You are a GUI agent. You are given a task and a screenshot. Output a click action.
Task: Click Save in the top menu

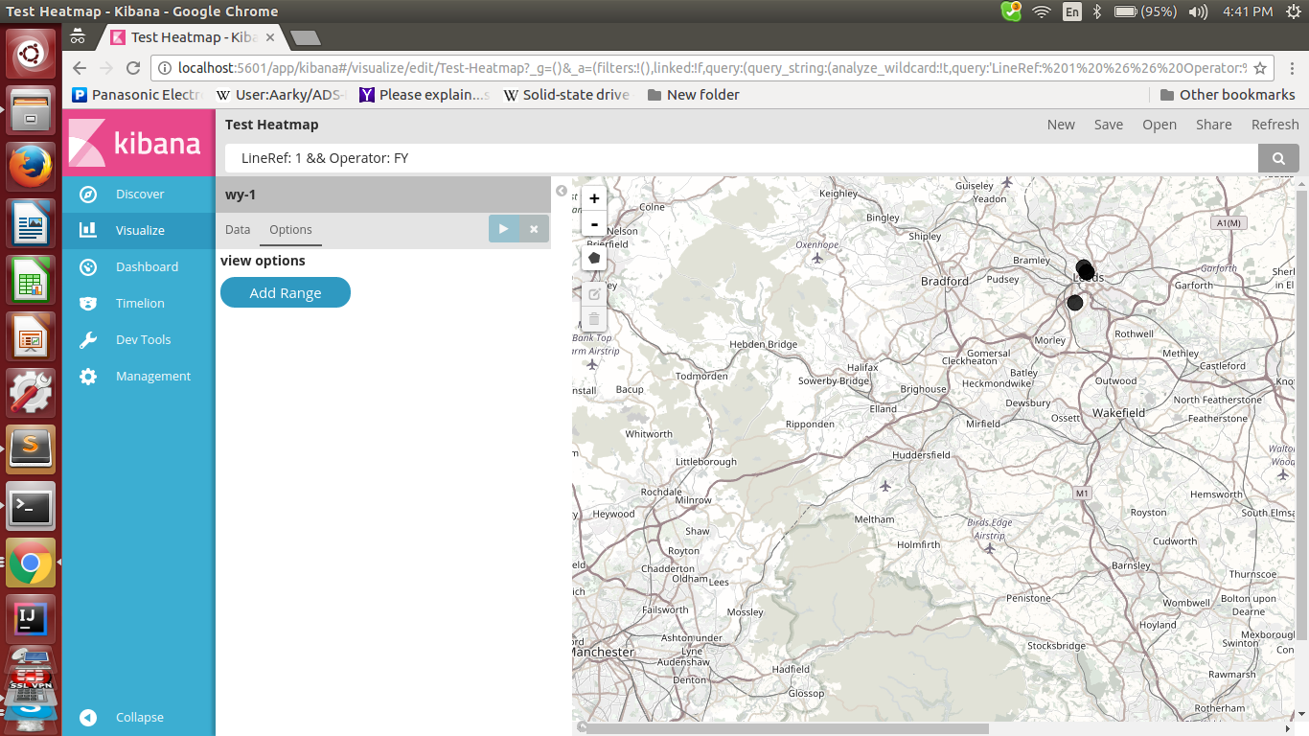1109,125
